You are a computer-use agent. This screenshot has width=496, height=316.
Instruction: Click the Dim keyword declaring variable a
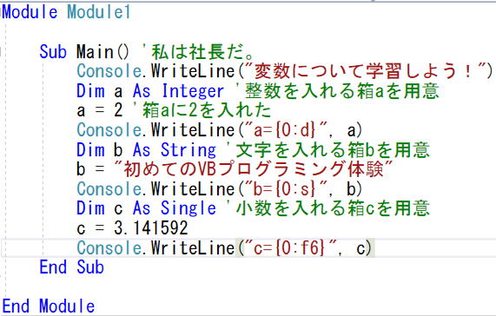coord(90,91)
